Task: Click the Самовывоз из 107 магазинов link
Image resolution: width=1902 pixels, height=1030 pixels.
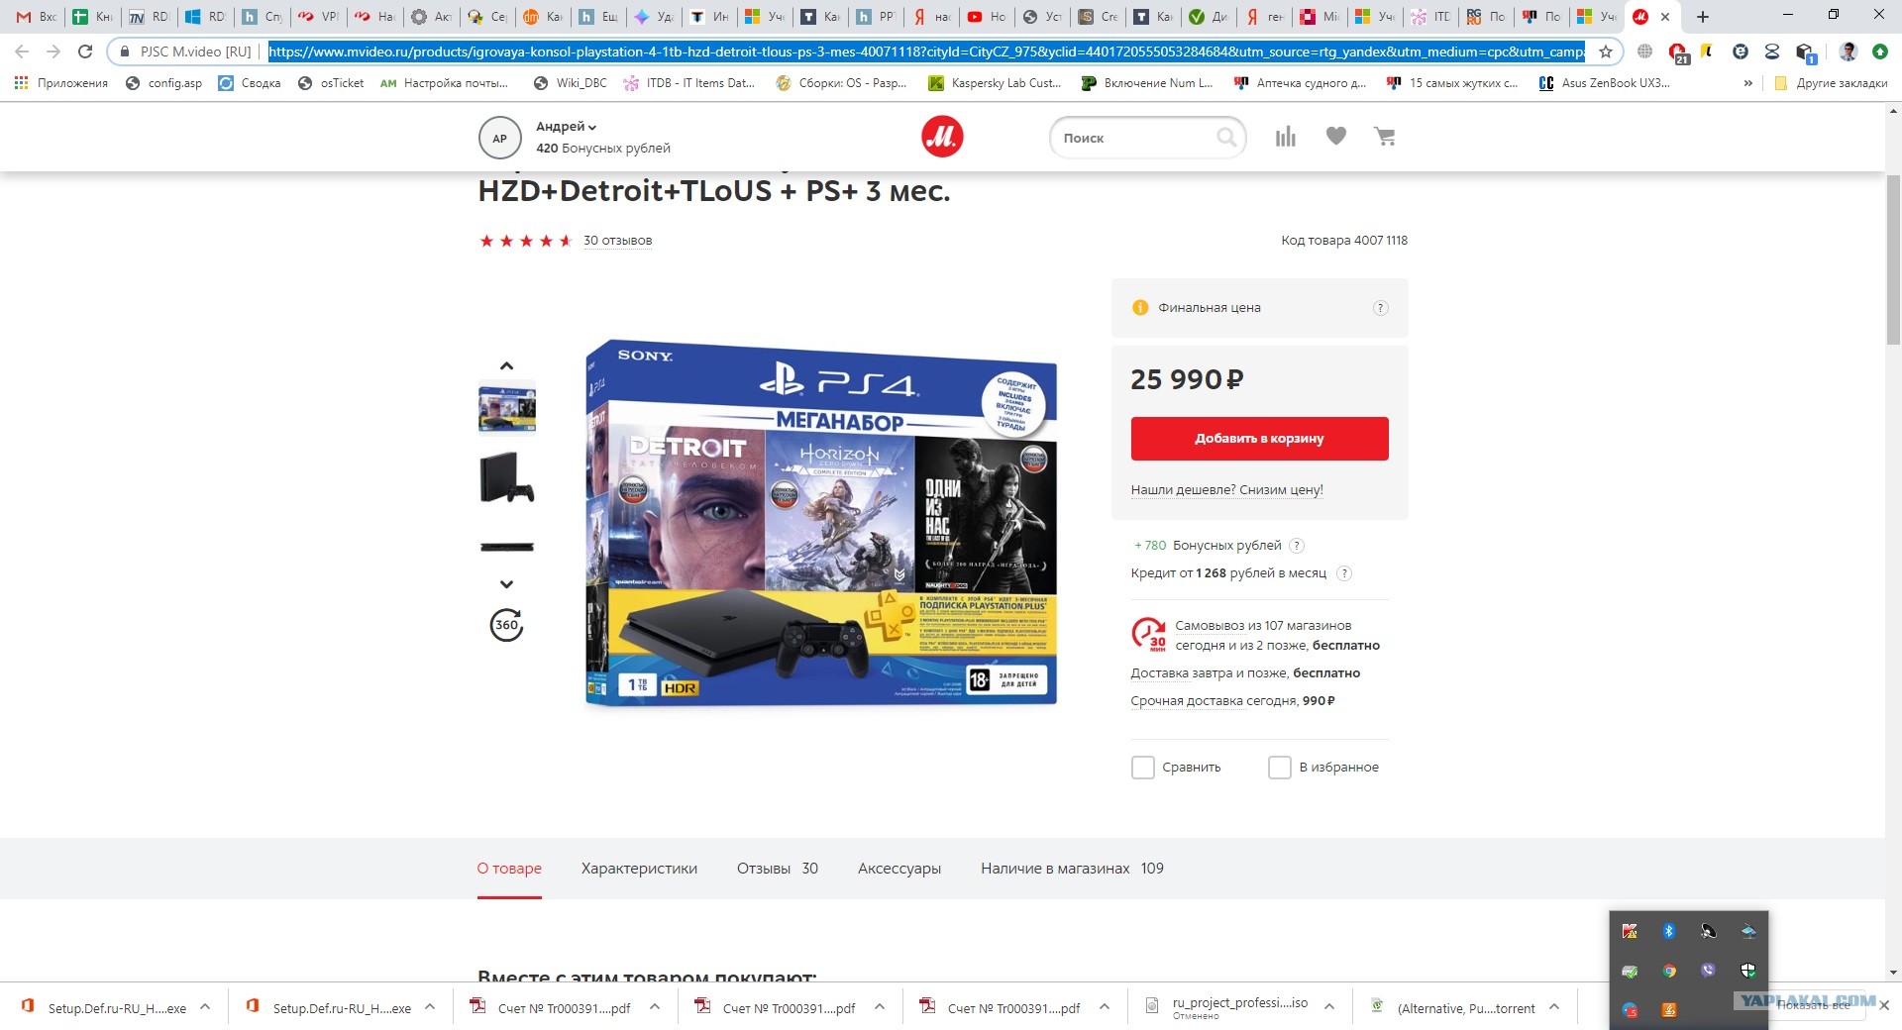Action: (x=1263, y=626)
